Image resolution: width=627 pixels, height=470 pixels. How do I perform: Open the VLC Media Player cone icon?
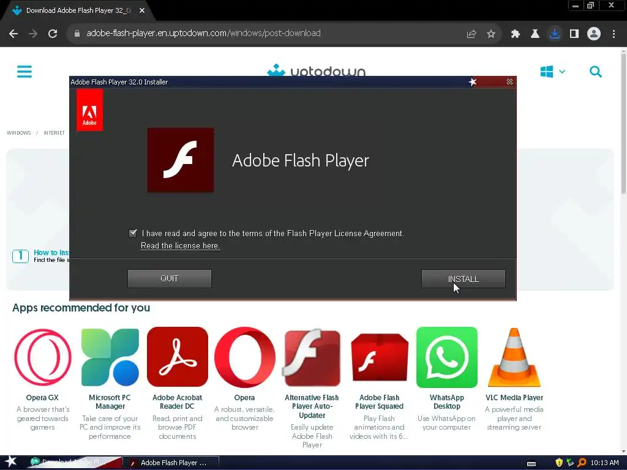[x=514, y=357]
